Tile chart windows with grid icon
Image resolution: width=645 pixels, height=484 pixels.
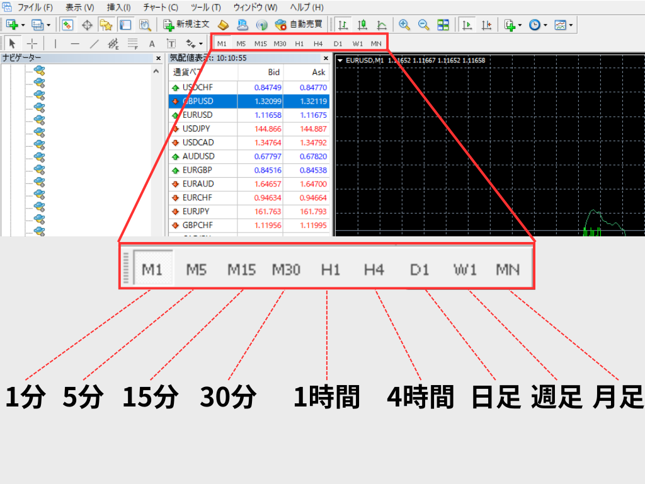tap(443, 25)
